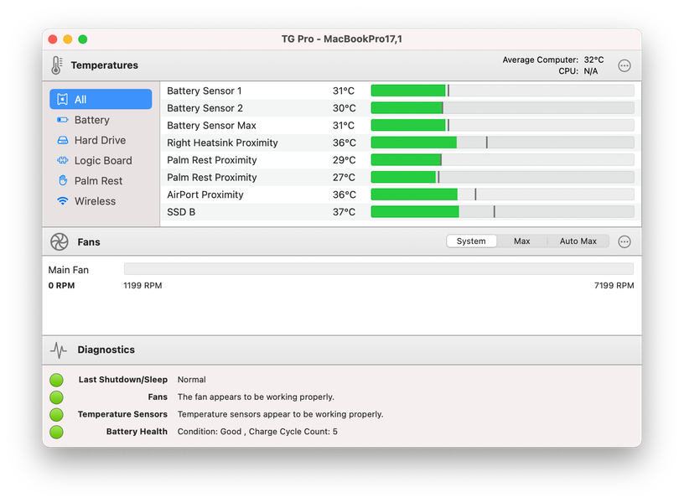Switch fan control to System mode
684x503 pixels.
[x=471, y=241]
